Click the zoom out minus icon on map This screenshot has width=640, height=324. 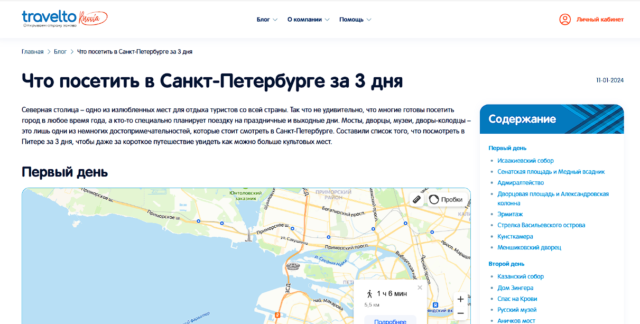pos(461,313)
